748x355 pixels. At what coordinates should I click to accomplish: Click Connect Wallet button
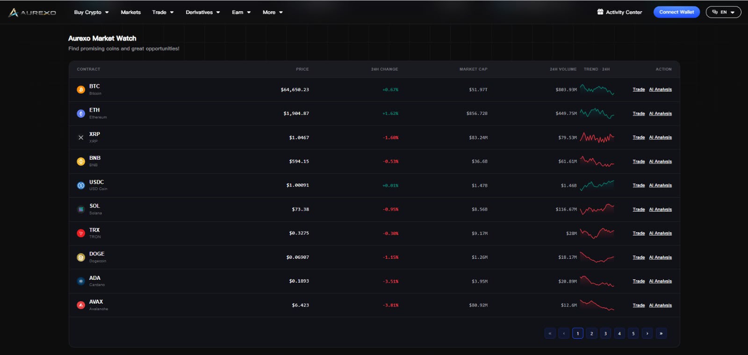(x=676, y=12)
